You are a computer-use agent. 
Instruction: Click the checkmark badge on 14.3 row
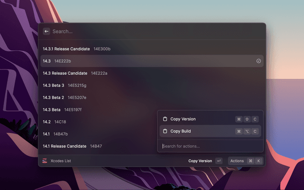258,61
